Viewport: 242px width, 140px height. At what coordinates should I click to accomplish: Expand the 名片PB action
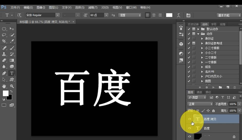click(202, 72)
